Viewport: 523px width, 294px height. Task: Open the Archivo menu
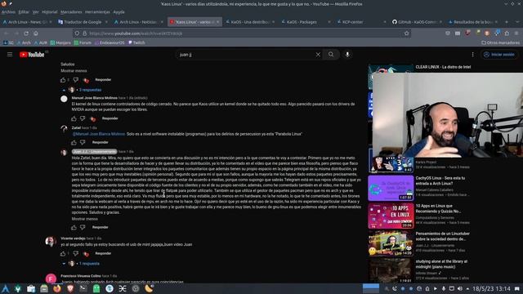coord(8,12)
